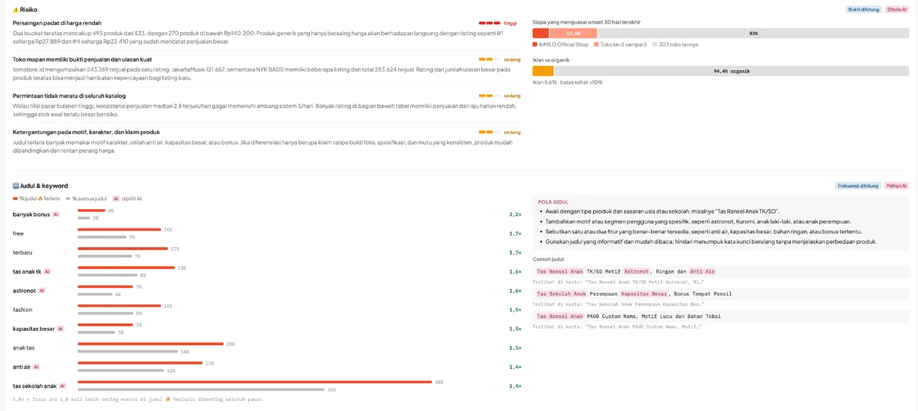Click the AIMILO Official Shop legend swatch
Screen dimensions: 918x411
pyautogui.click(x=535, y=44)
